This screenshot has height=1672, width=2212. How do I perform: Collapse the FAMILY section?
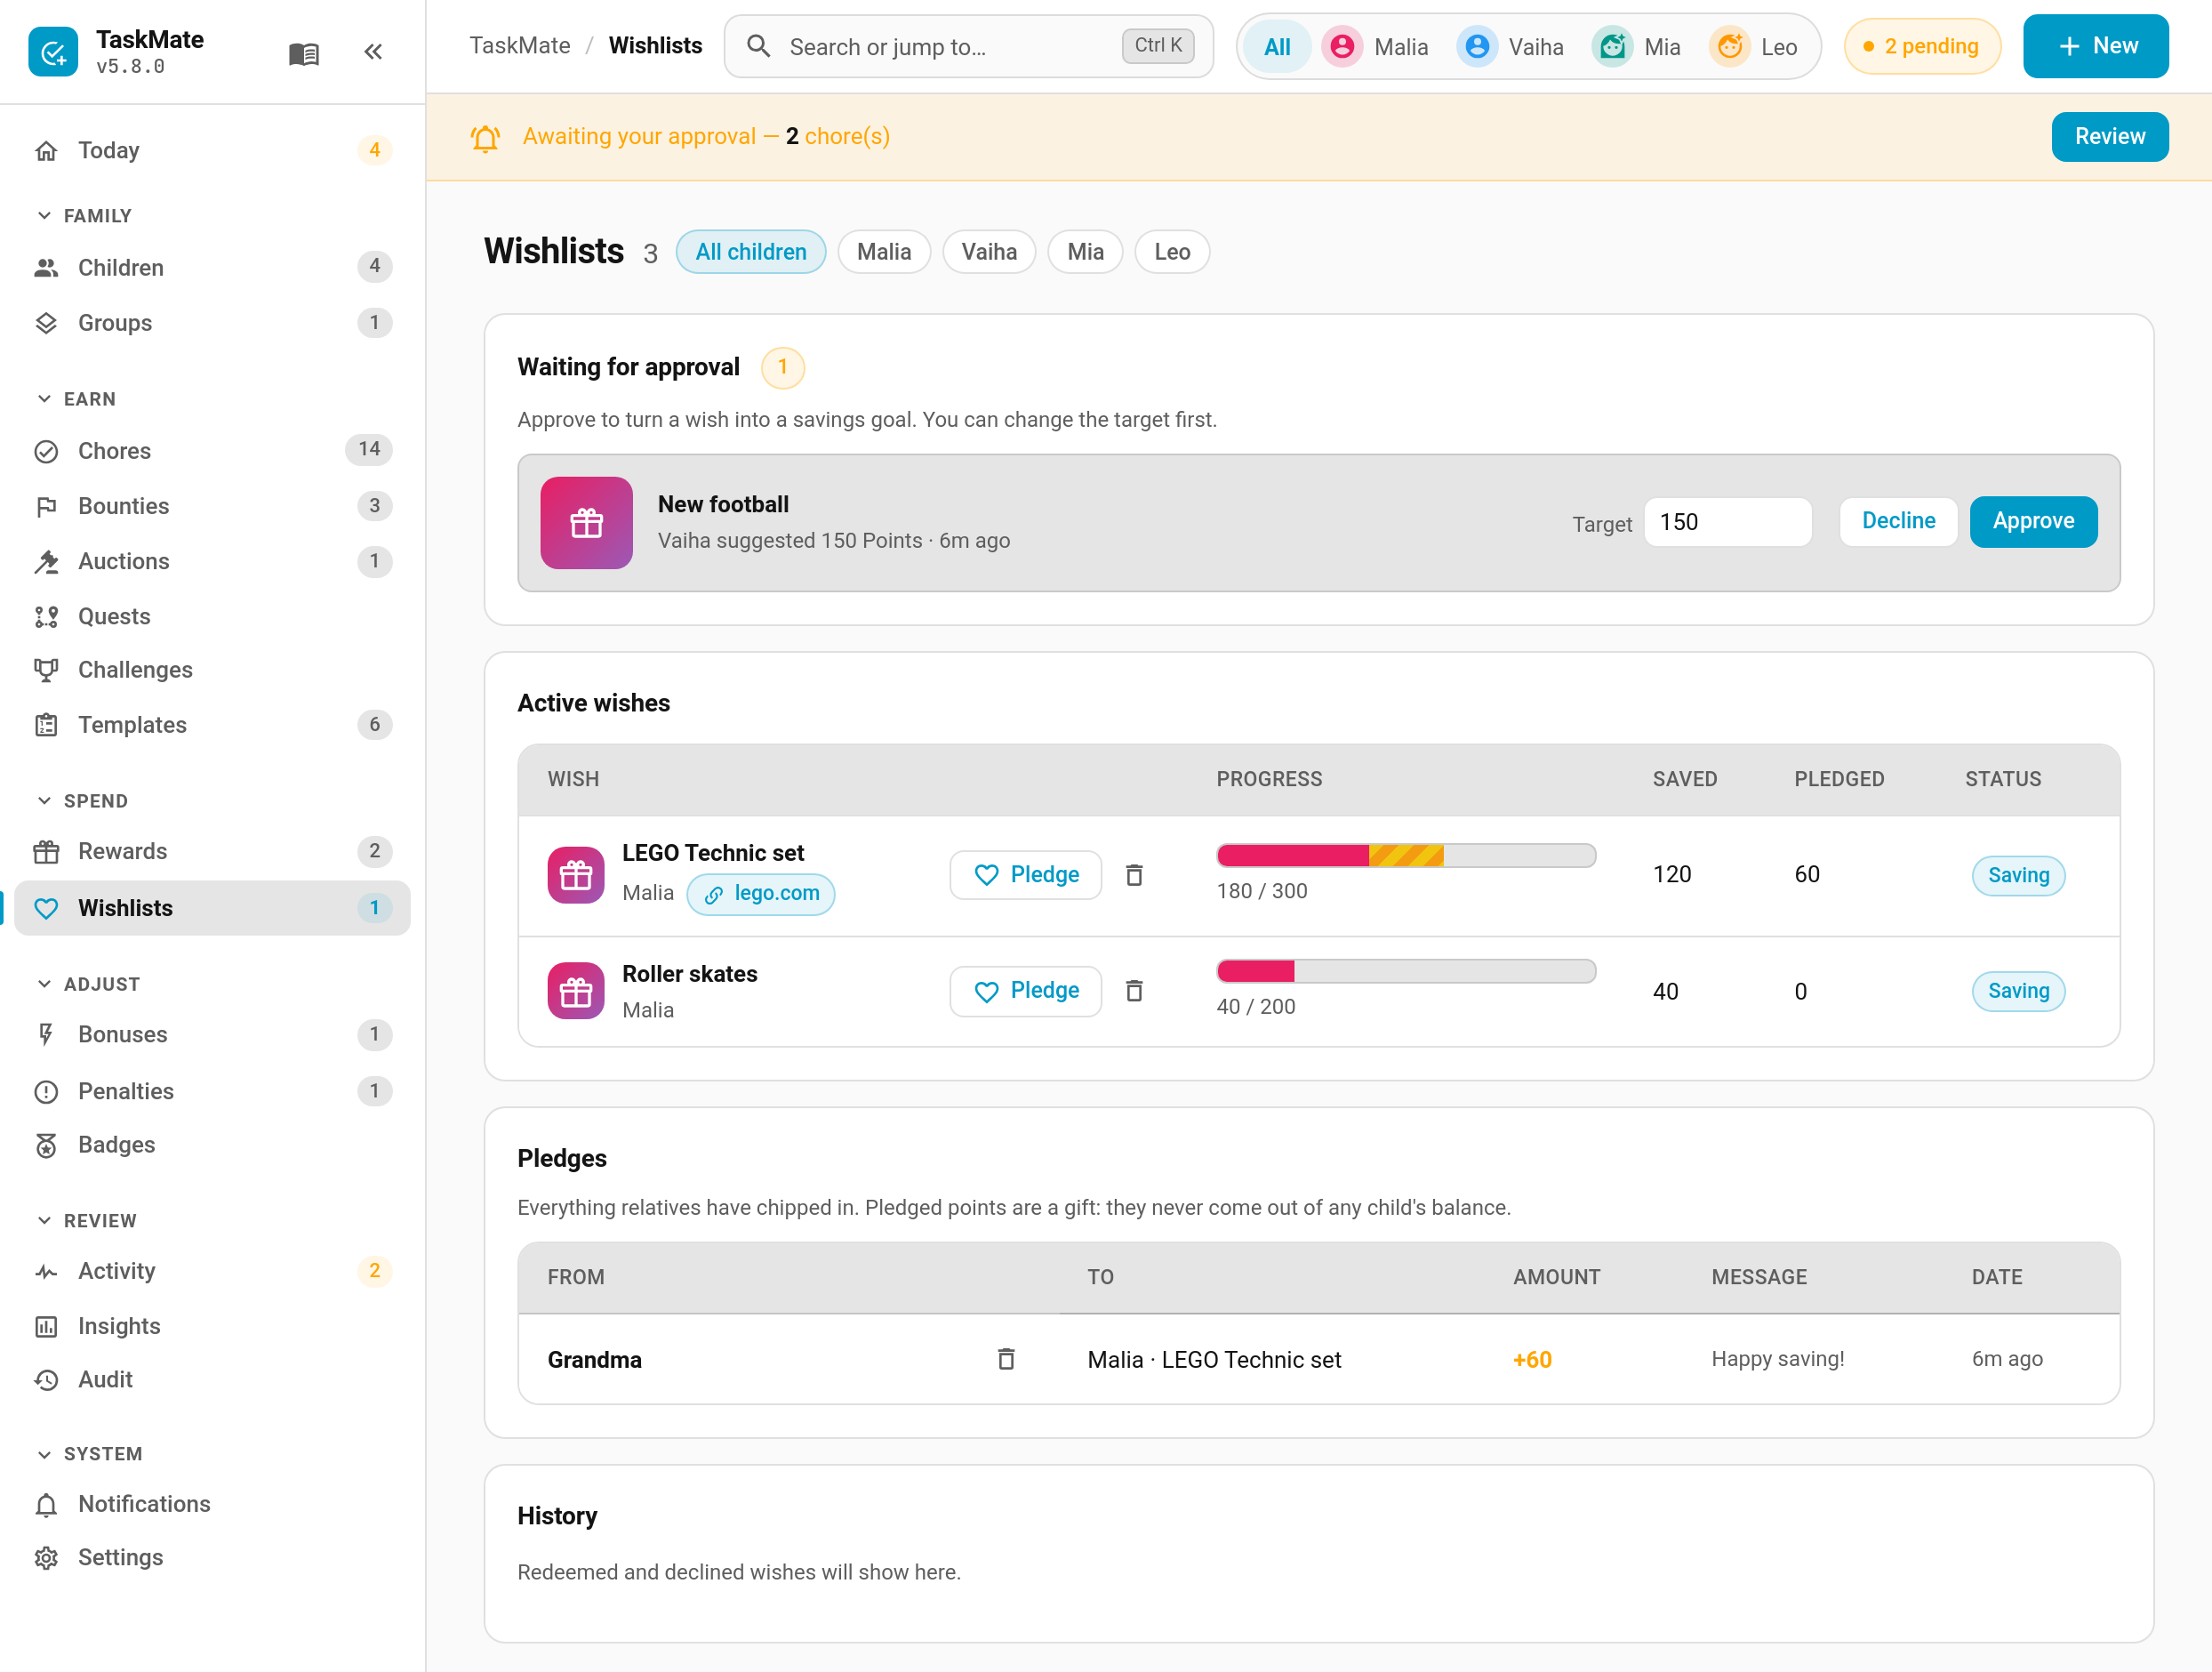85,216
